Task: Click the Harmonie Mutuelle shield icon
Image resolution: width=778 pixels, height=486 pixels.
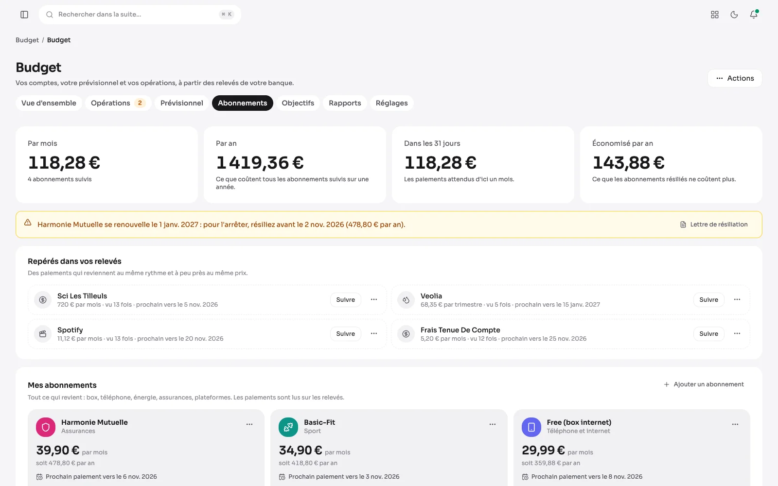Action: pyautogui.click(x=46, y=427)
